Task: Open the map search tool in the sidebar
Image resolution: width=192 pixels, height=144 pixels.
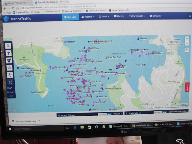Action: [x=8, y=46]
